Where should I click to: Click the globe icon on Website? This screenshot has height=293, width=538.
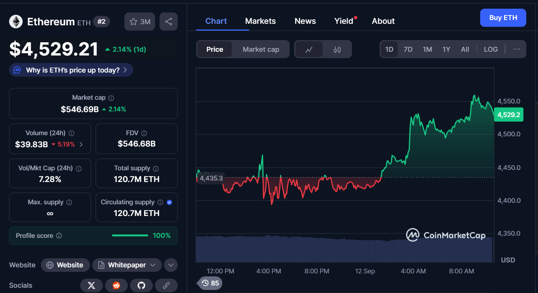[x=50, y=265]
